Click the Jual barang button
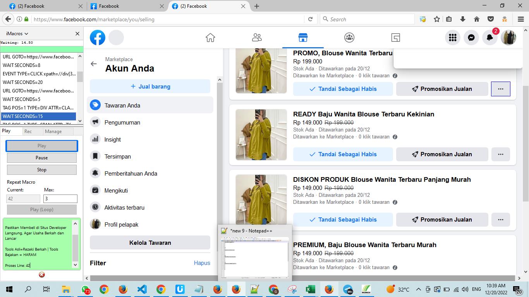529x297 pixels. [x=150, y=87]
